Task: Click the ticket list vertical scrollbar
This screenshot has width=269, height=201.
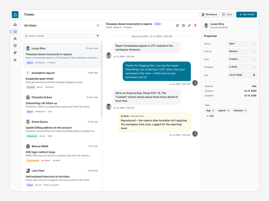Action: tap(101, 80)
